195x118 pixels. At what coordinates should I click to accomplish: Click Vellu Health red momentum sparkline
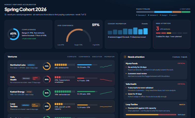click(x=106, y=80)
